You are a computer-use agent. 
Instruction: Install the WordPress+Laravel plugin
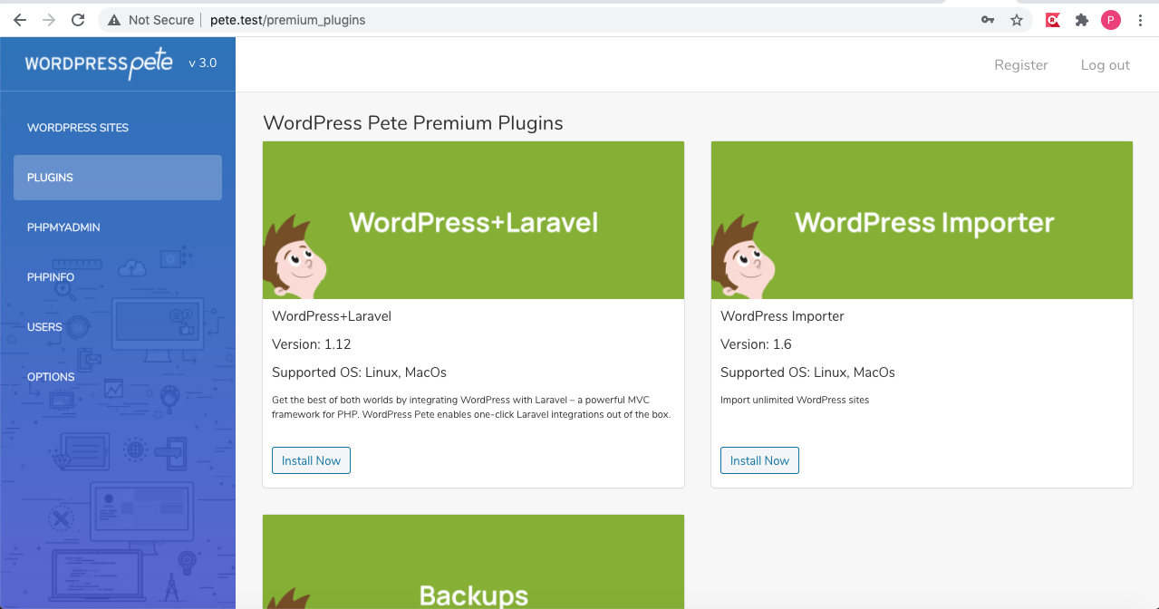coord(311,460)
